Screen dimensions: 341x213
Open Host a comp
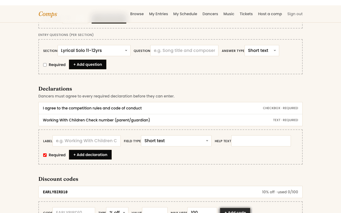270,14
